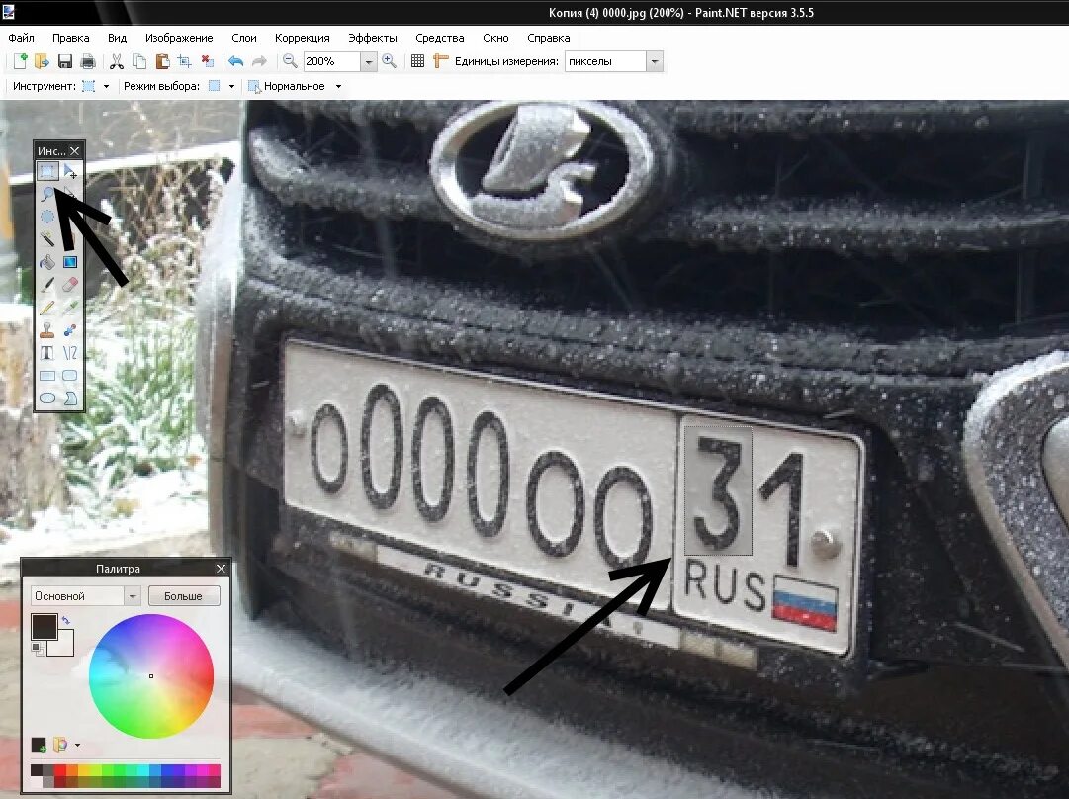The width and height of the screenshot is (1069, 799).
Task: Paste from the clipboard toolbar icon
Action: pos(162,61)
